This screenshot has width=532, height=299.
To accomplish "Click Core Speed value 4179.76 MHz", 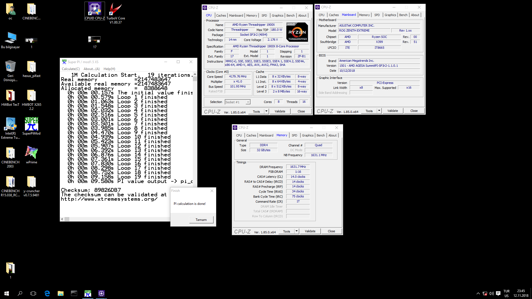I will pos(238,77).
